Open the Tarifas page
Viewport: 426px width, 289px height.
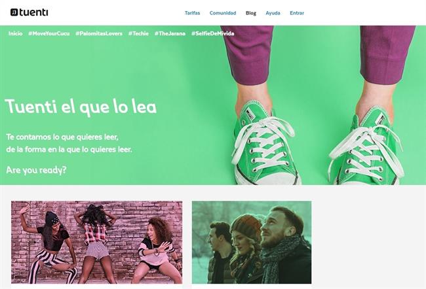tap(192, 13)
